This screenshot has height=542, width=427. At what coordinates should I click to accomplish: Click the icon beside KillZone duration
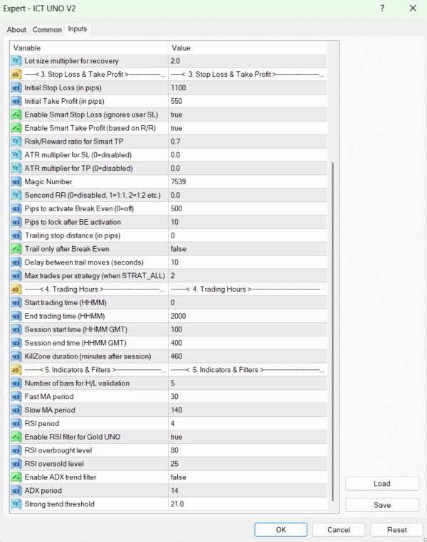pyautogui.click(x=16, y=356)
